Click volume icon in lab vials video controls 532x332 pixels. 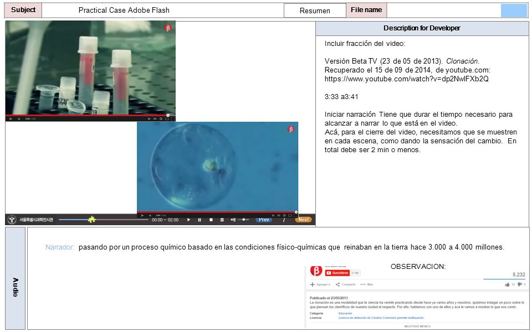click(19, 119)
